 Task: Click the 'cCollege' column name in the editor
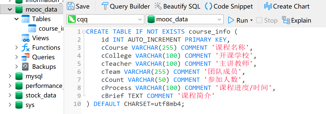116,56
